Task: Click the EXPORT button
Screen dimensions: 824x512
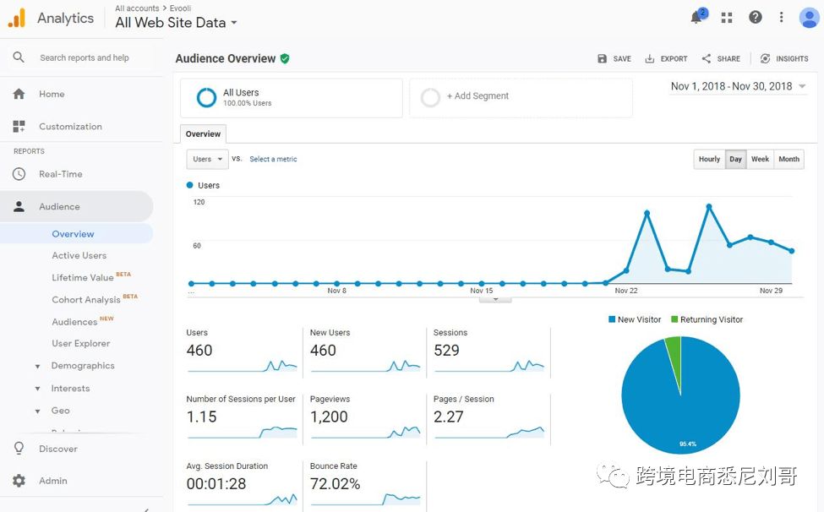Action: (x=666, y=58)
